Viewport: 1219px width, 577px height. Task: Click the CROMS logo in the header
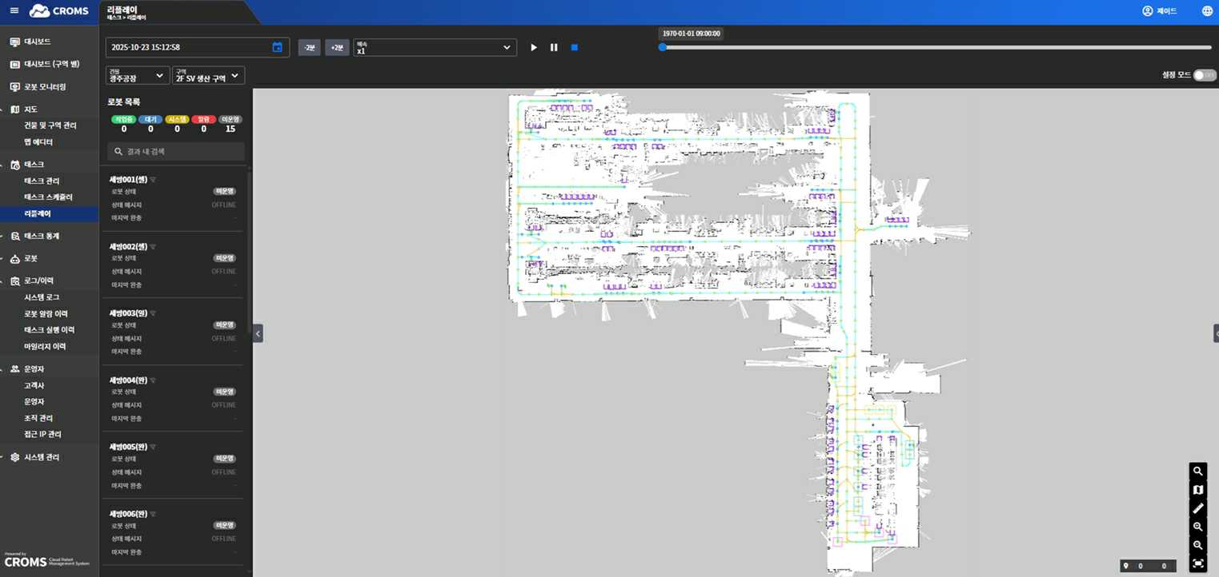pos(59,11)
